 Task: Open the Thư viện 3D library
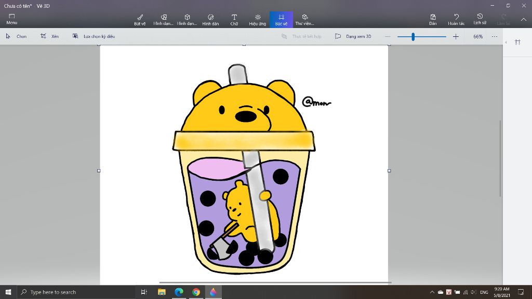[304, 20]
